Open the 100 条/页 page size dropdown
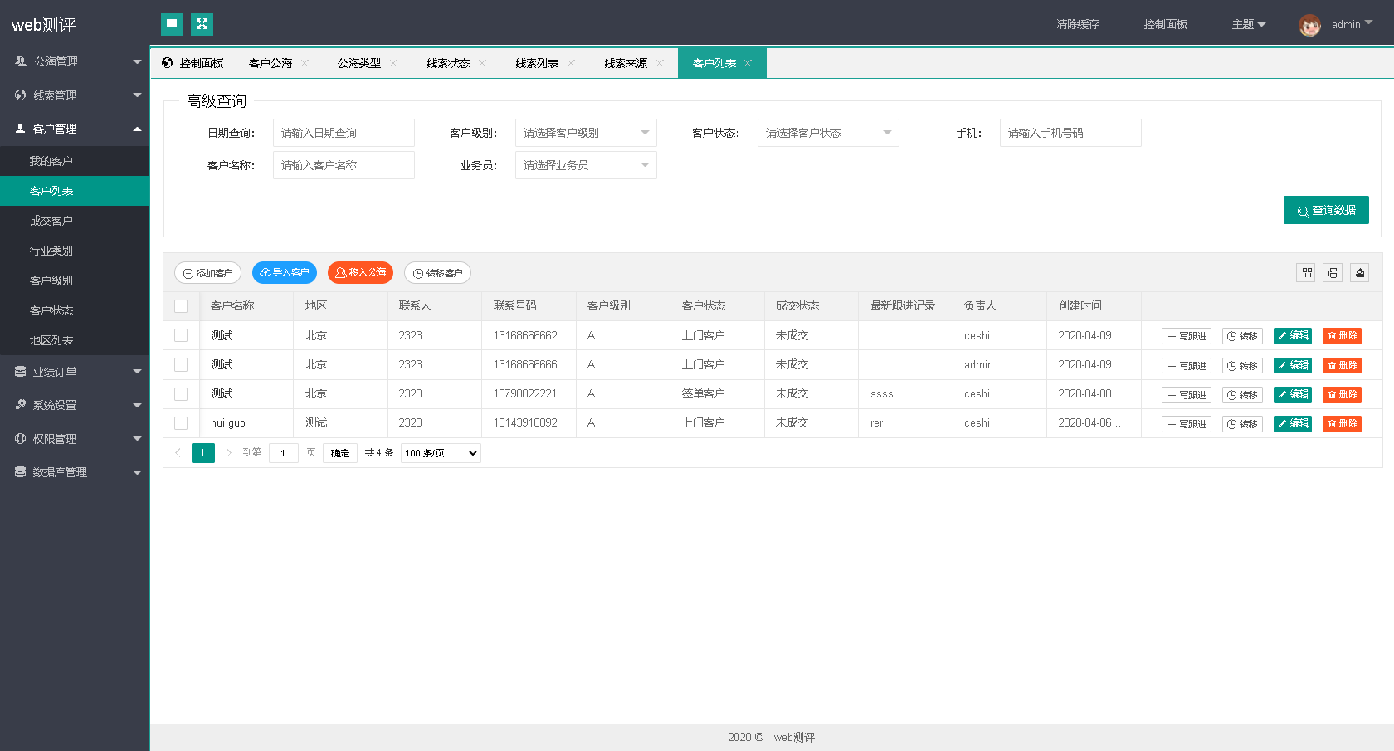1394x751 pixels. tap(441, 453)
